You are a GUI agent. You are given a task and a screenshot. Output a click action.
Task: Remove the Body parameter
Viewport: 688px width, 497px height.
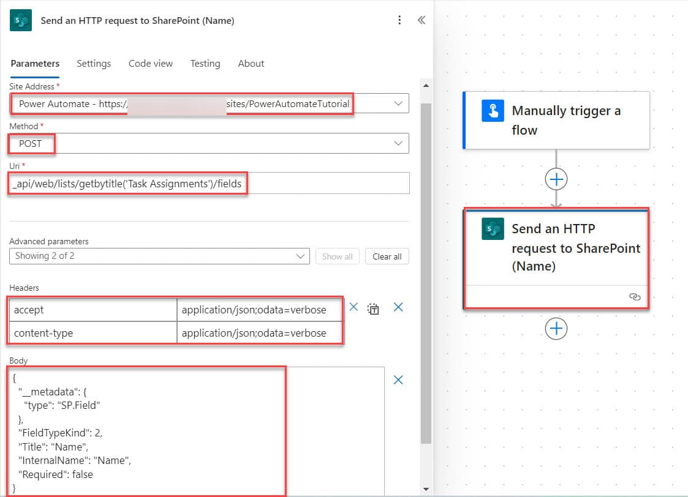[398, 379]
